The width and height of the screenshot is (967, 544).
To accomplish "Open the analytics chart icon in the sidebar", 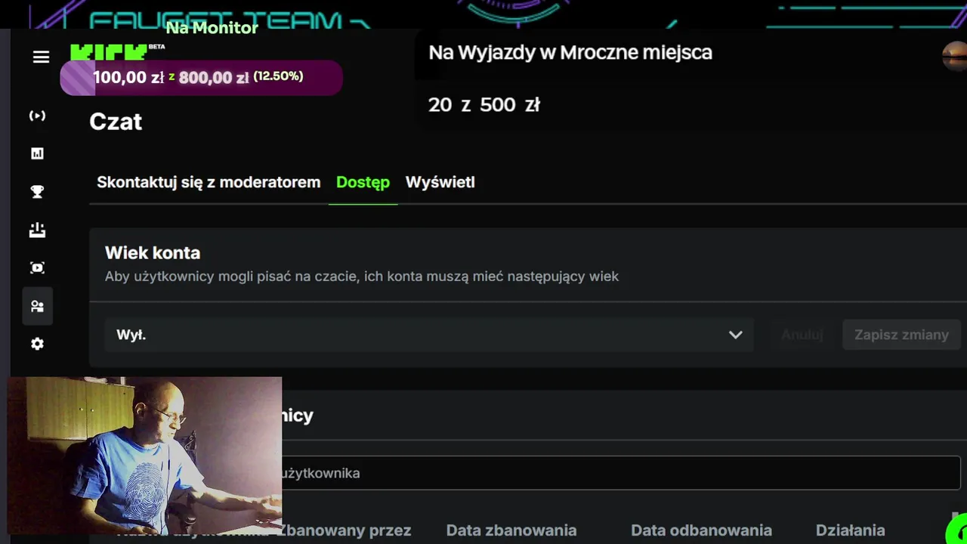I will click(37, 153).
